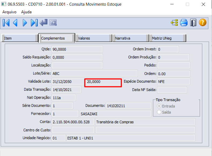Open the Narrativa tab
The width and height of the screenshot is (212, 156).
131,38
